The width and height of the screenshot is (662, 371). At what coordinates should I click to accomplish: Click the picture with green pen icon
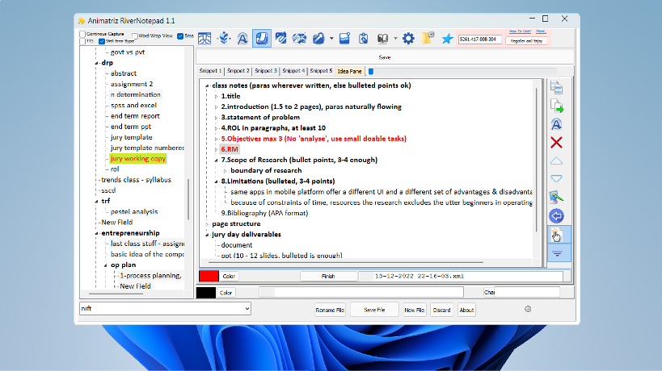click(556, 198)
